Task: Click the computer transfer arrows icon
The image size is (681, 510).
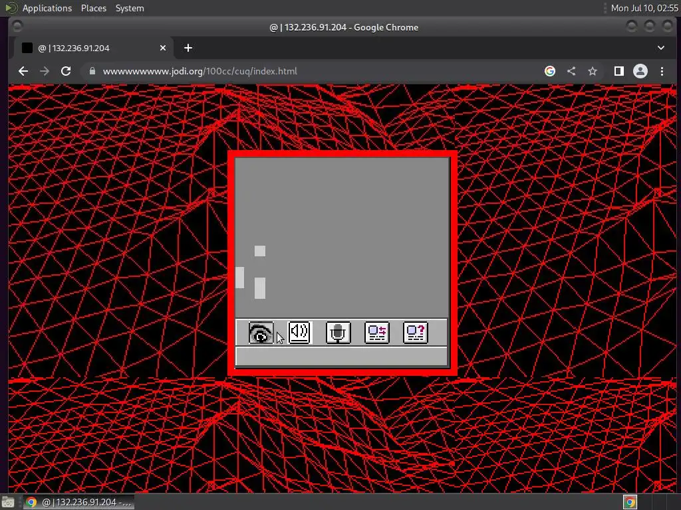Action: [377, 333]
